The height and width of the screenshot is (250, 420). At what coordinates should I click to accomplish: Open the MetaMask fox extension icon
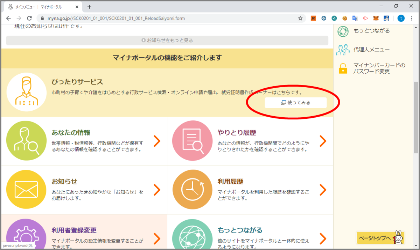(x=376, y=19)
